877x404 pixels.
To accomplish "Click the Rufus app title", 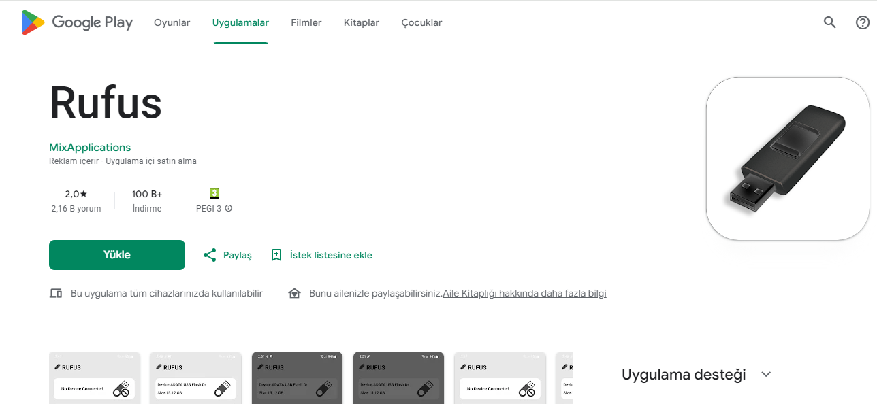I will click(x=106, y=103).
